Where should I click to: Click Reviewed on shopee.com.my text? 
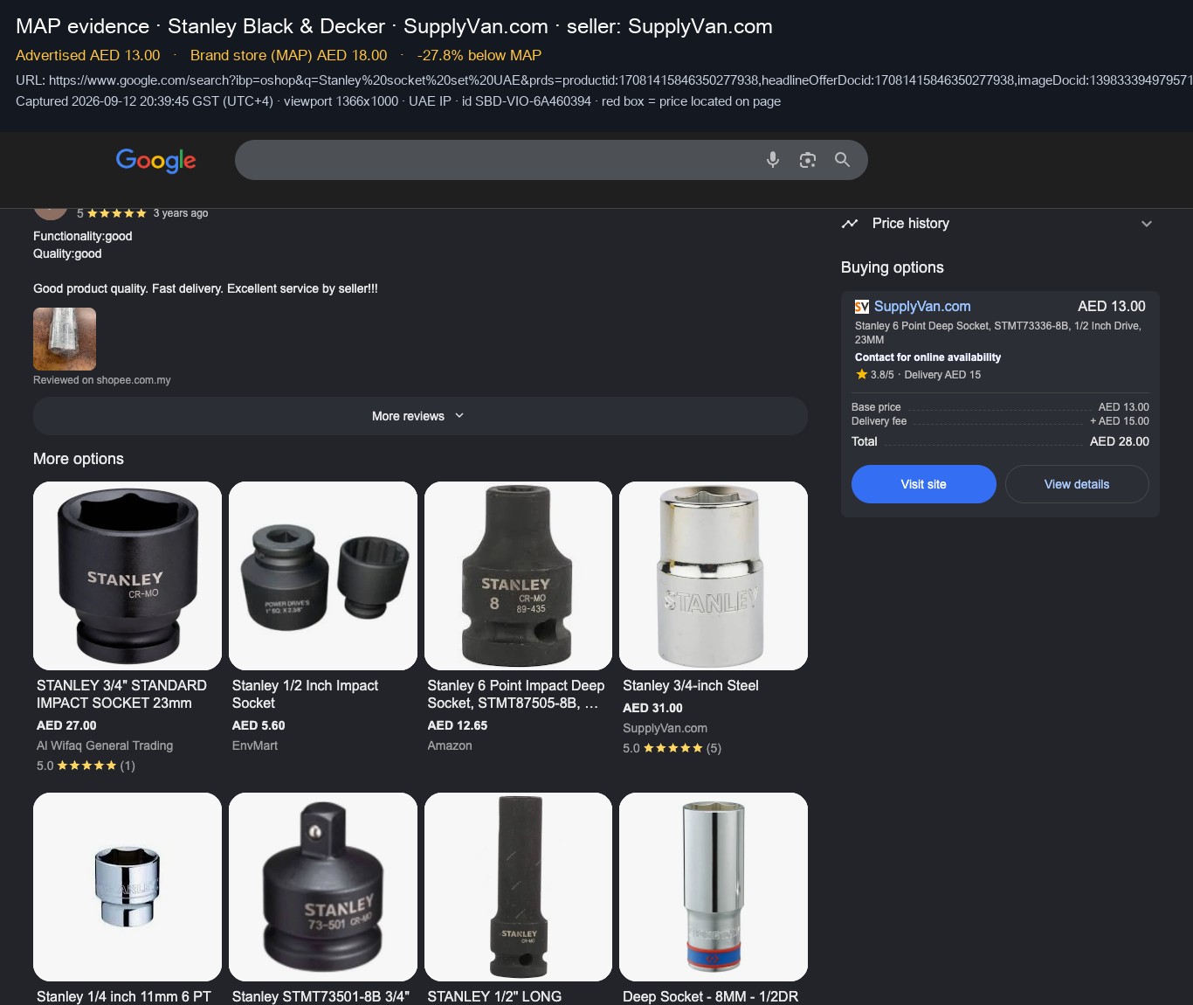click(x=102, y=380)
